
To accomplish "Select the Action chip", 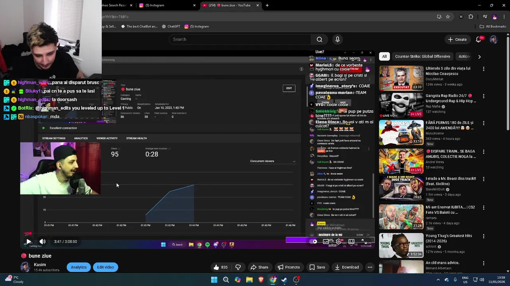I will click(464, 56).
